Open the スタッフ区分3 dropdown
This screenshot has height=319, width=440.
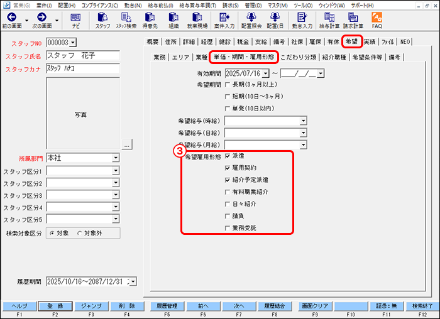click(116, 195)
